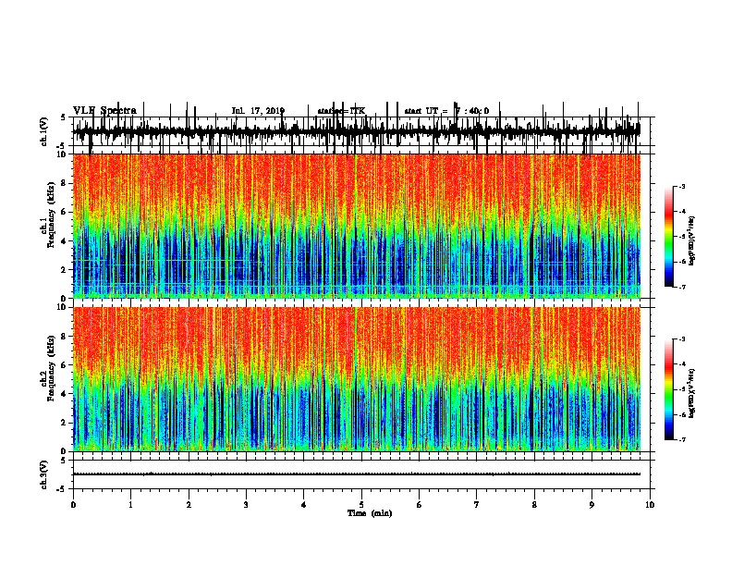The image size is (732, 566).
Task: Click the ch.1 color bar log(PSD) unit label
Action: click(x=691, y=240)
